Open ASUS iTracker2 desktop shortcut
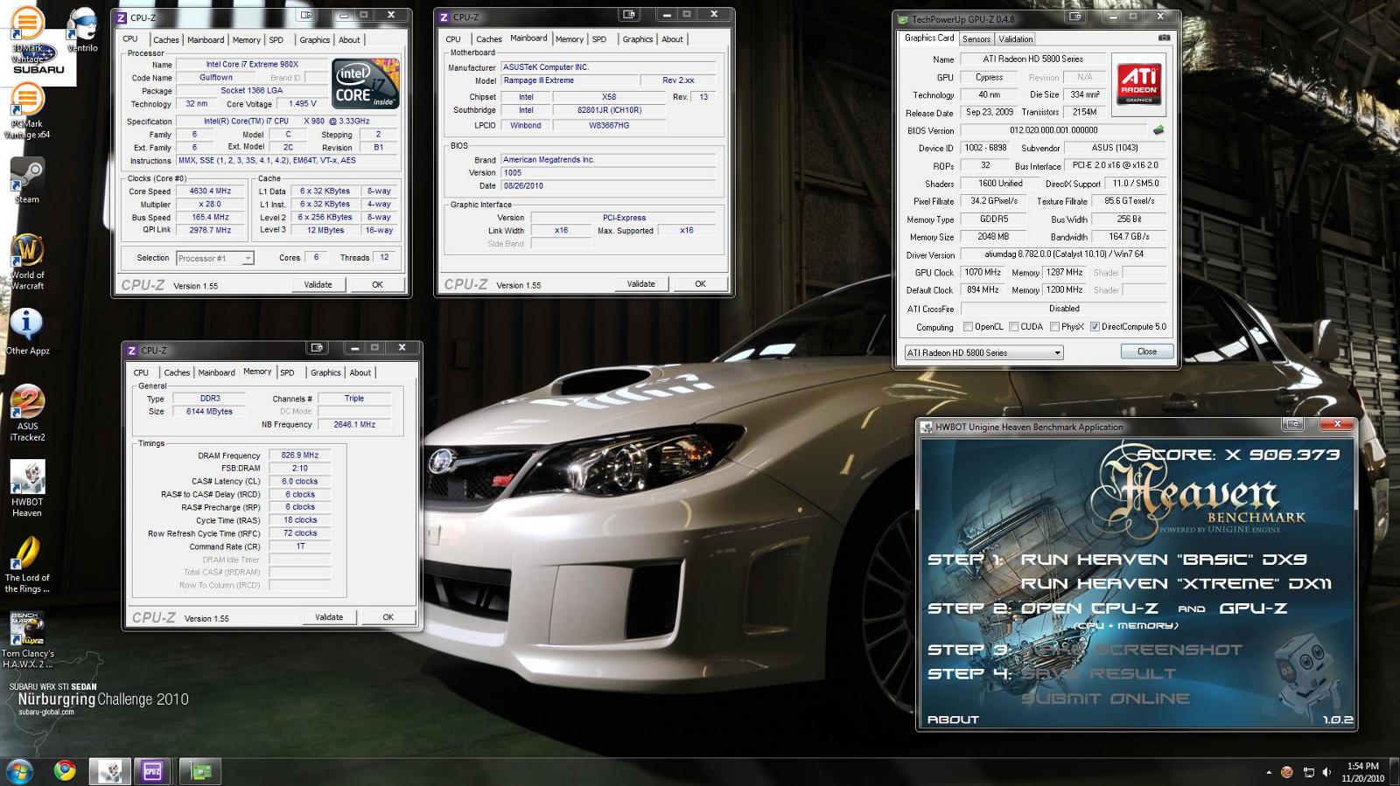Screen dimensions: 1400x786 pyautogui.click(x=27, y=414)
